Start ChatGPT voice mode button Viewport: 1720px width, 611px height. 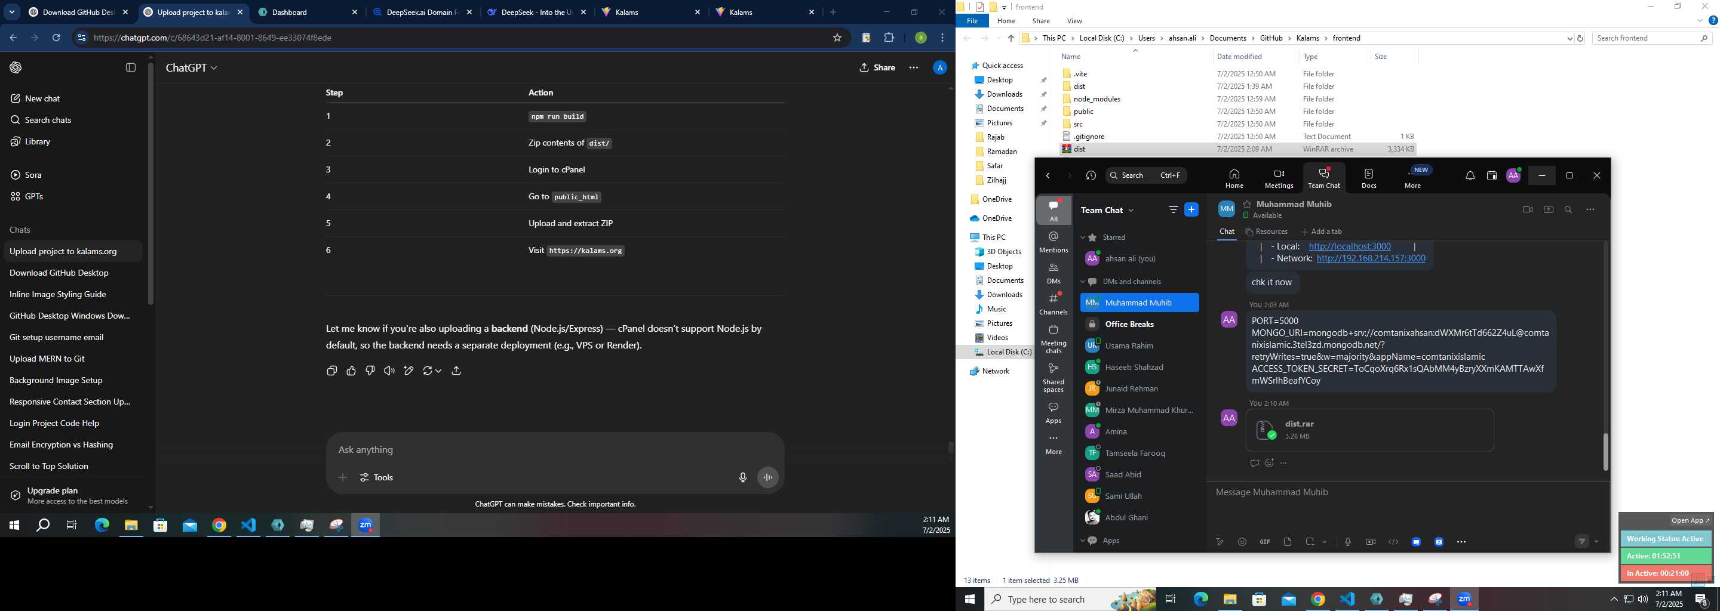coord(768,477)
